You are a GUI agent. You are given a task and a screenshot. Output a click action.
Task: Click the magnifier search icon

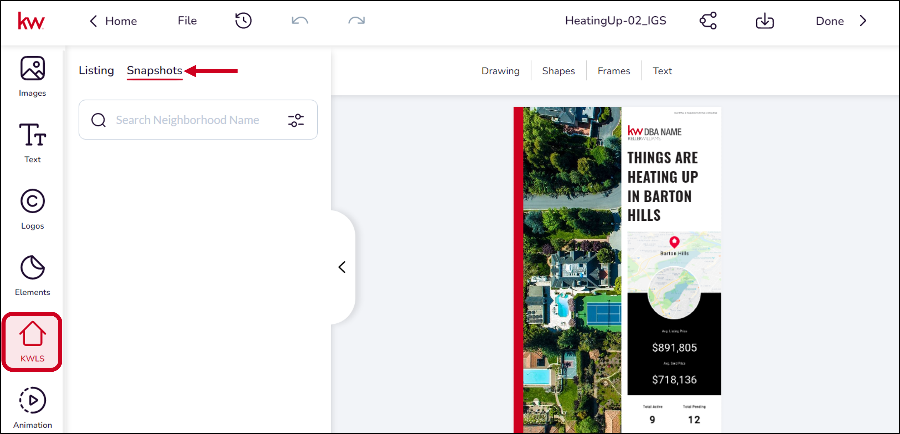point(98,120)
